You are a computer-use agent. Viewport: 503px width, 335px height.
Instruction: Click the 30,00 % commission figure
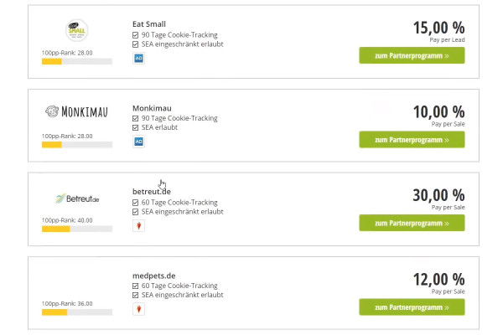click(438, 195)
